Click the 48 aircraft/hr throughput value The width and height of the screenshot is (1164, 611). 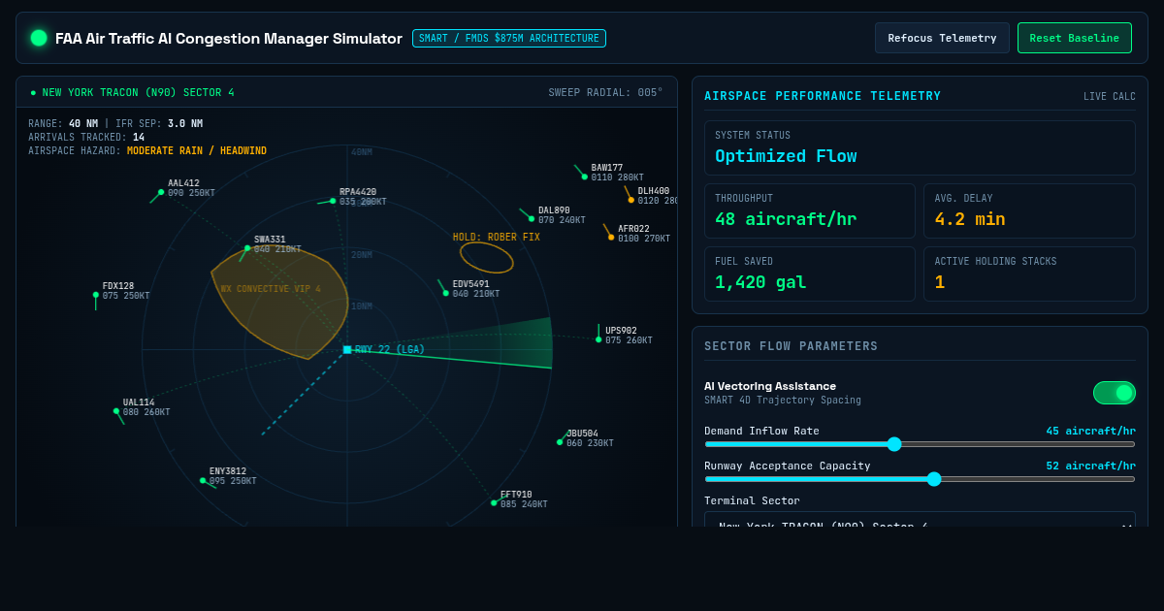click(786, 219)
